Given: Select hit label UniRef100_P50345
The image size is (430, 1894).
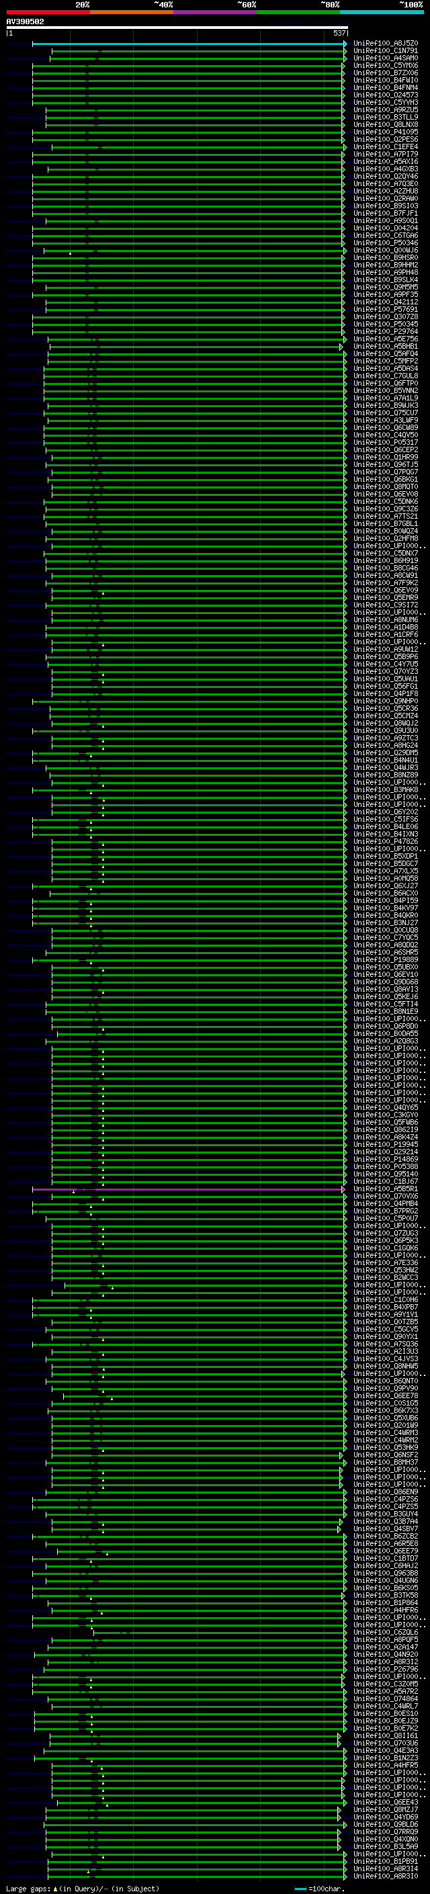Looking at the screenshot, I should coord(386,325).
